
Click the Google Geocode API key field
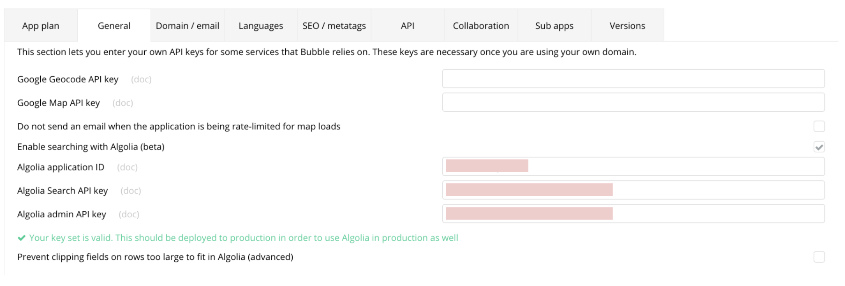tap(633, 79)
